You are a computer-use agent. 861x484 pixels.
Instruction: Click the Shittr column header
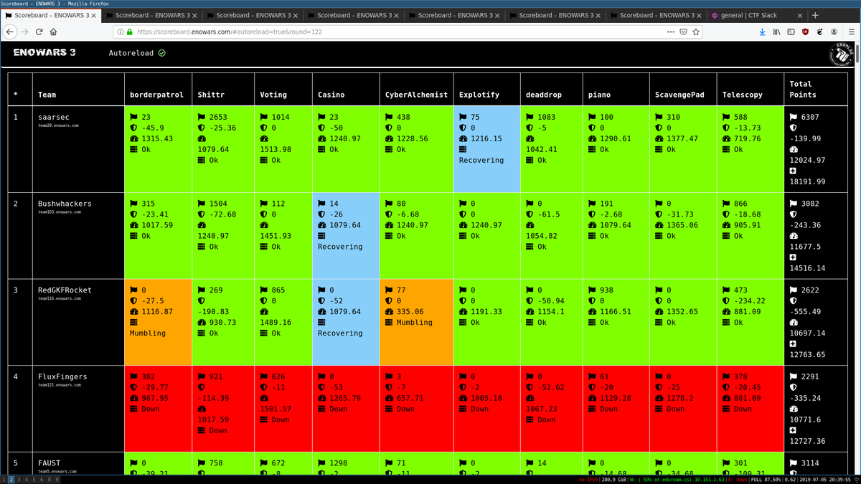[x=211, y=95]
